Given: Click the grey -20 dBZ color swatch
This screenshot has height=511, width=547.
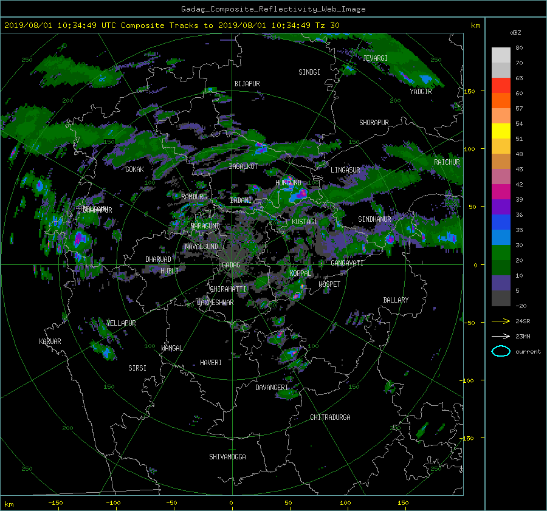Looking at the screenshot, I should click(x=501, y=298).
